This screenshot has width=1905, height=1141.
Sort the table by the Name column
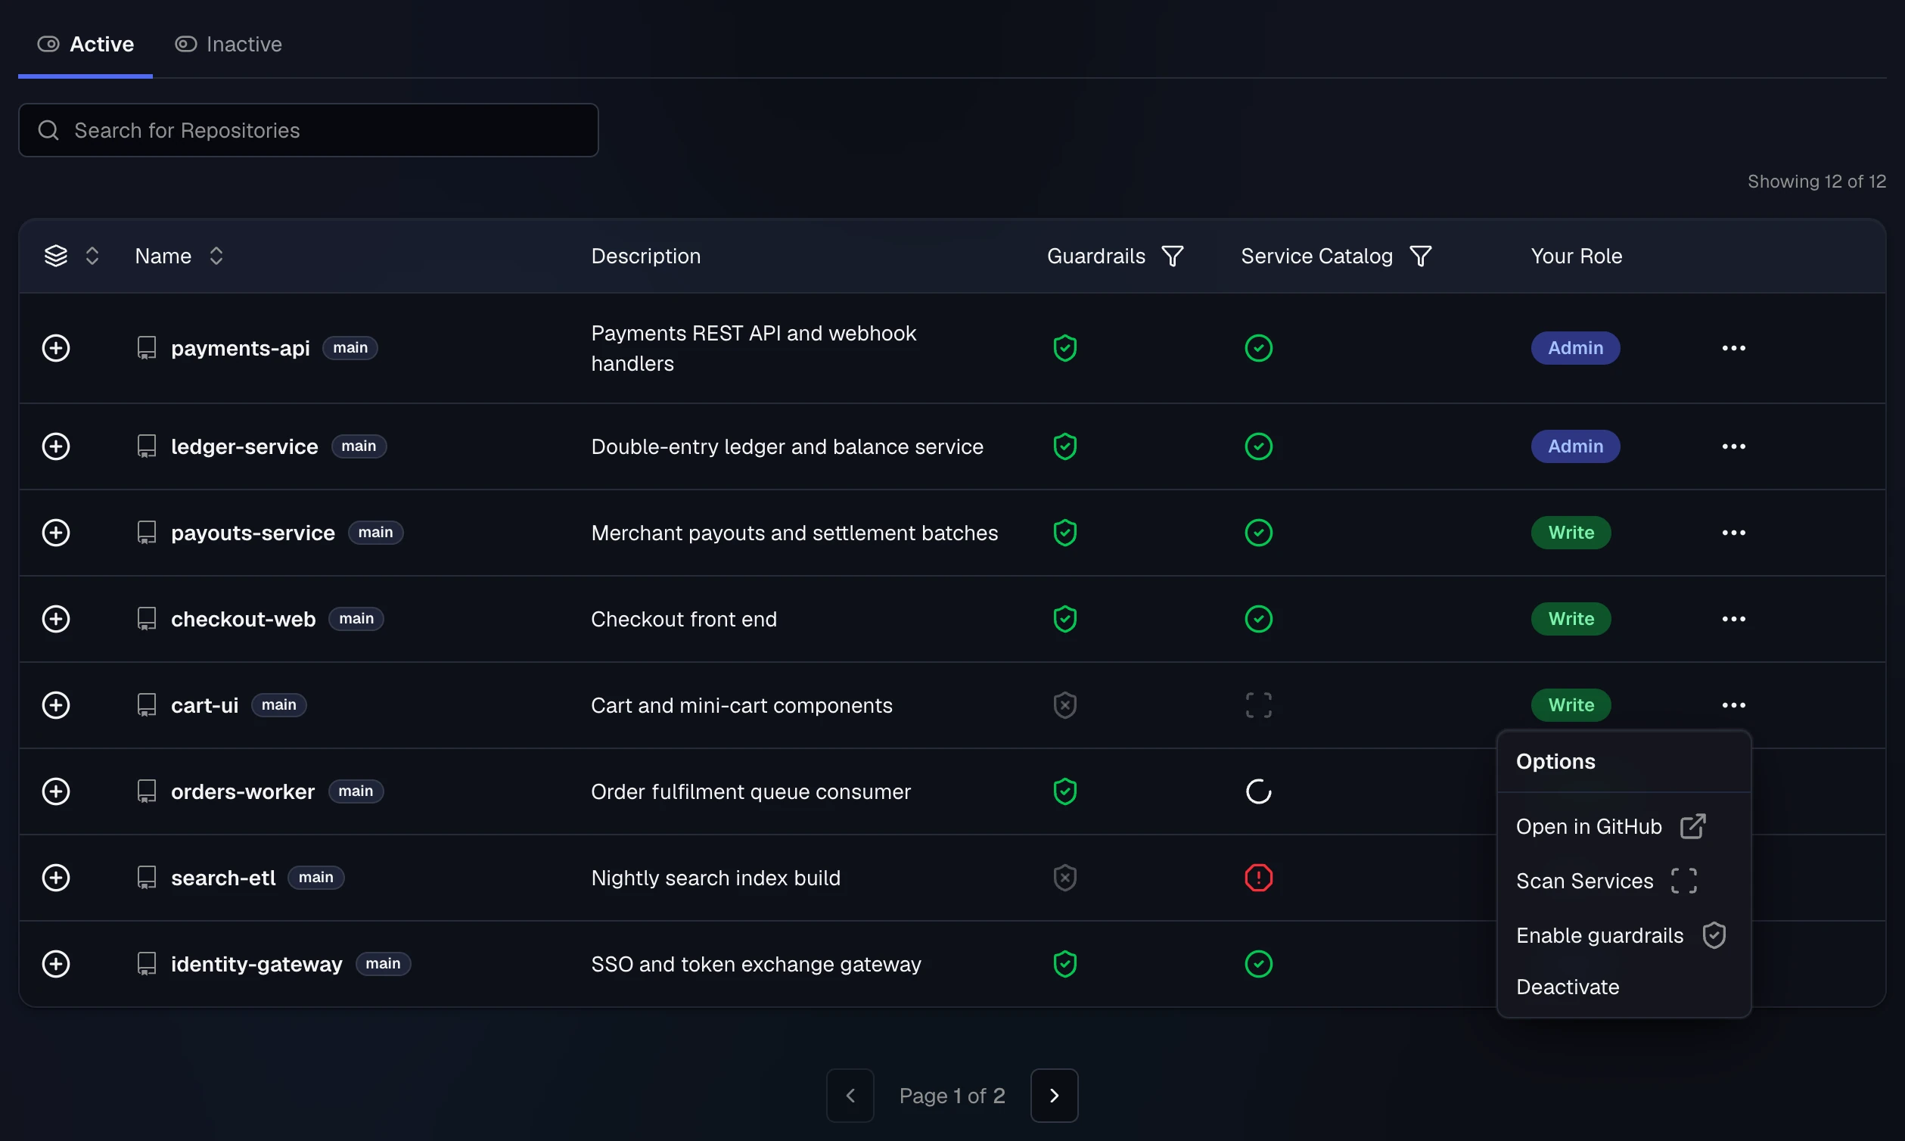tap(216, 256)
